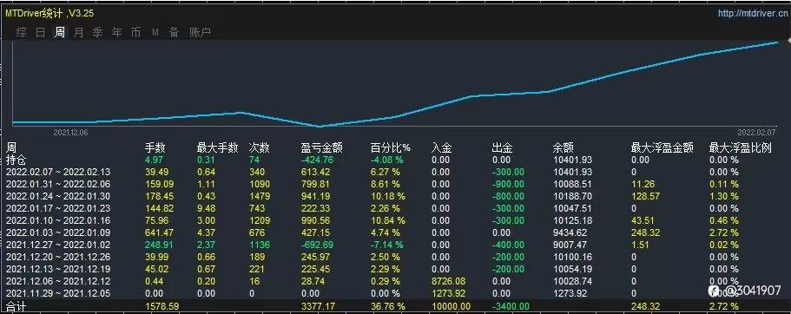
Task: Click the 10000.00 total deposit value
Action: click(451, 306)
